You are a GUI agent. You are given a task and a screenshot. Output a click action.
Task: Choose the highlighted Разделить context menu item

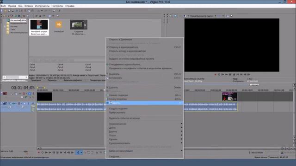coord(145,103)
